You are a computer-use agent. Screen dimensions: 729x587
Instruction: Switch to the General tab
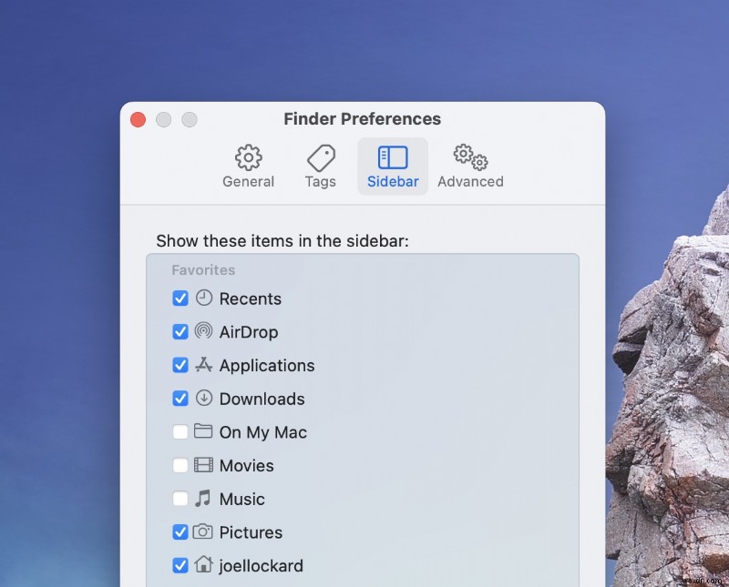[248, 166]
